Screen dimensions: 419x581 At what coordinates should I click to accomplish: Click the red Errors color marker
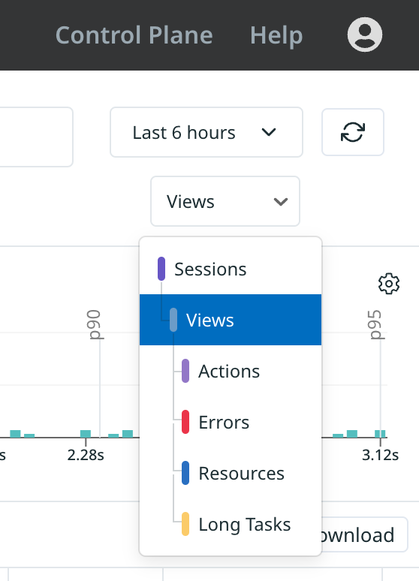click(x=185, y=422)
